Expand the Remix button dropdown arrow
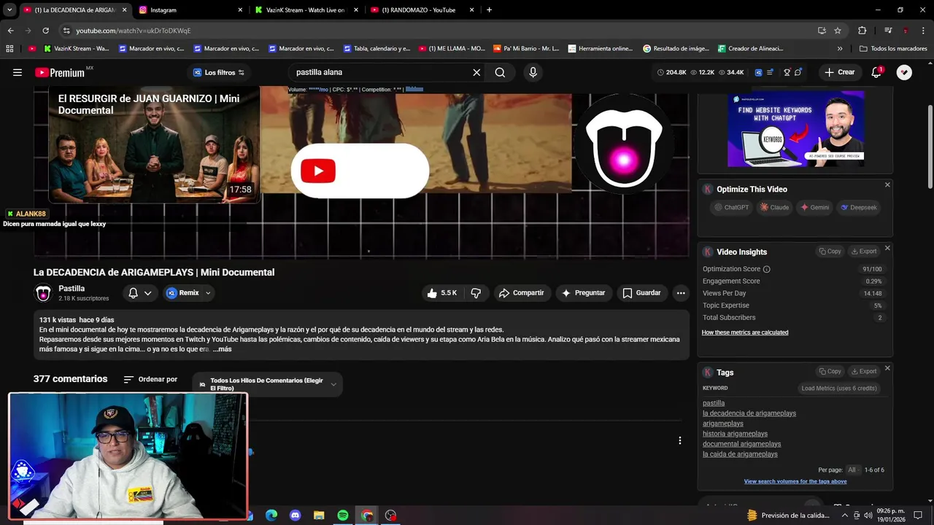Screen dimensions: 934x525 click(208, 293)
